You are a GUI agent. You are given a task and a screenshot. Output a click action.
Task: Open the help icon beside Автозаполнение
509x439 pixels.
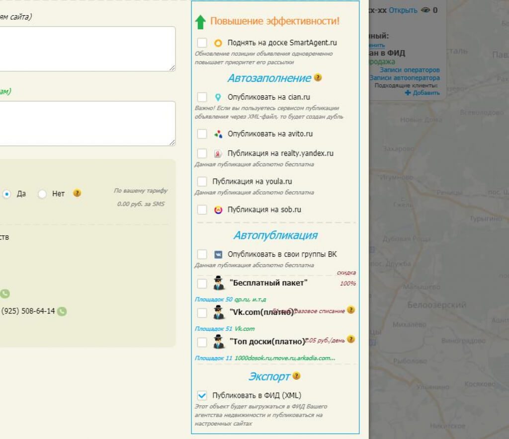pyautogui.click(x=318, y=77)
